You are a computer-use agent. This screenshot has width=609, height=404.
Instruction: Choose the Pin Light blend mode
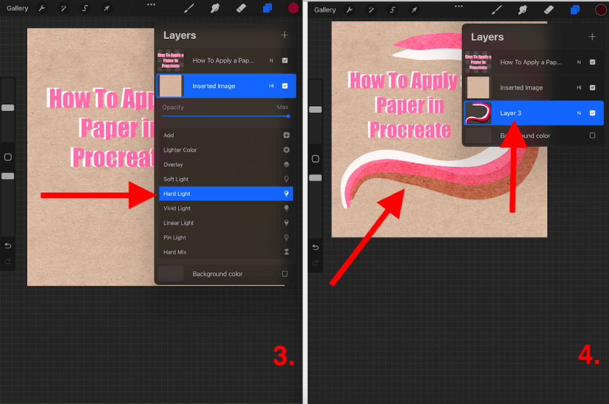[x=226, y=237]
